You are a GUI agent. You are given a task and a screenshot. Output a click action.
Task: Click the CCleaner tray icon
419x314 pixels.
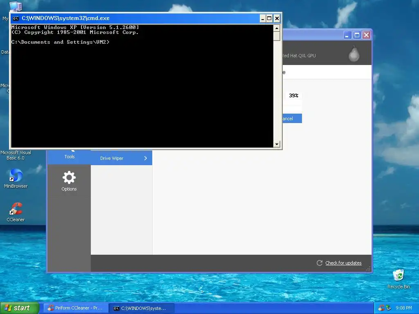pos(381,308)
